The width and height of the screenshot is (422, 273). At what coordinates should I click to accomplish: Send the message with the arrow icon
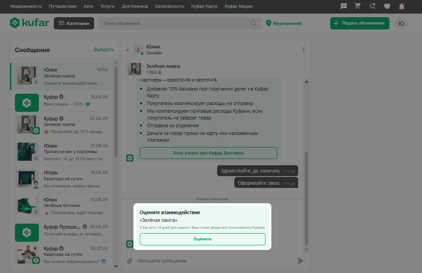click(300, 261)
